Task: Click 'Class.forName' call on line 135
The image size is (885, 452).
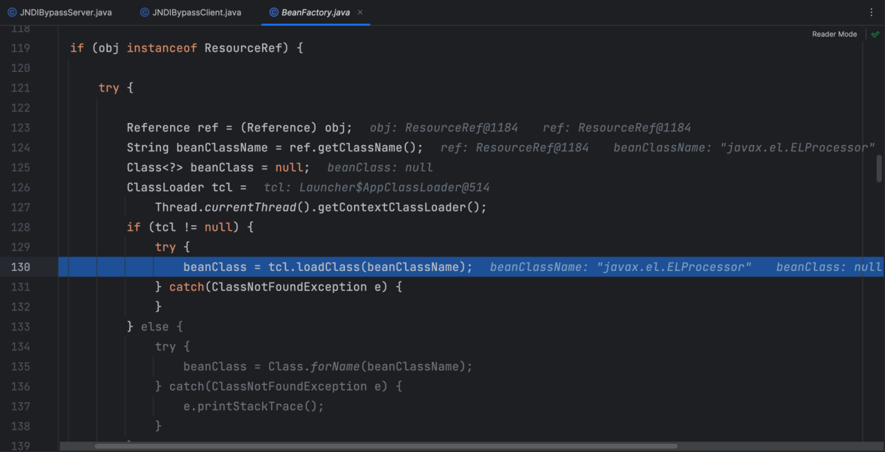Action: pyautogui.click(x=314, y=367)
